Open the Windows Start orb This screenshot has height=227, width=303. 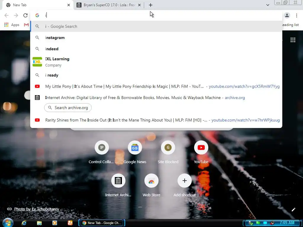tap(8, 223)
